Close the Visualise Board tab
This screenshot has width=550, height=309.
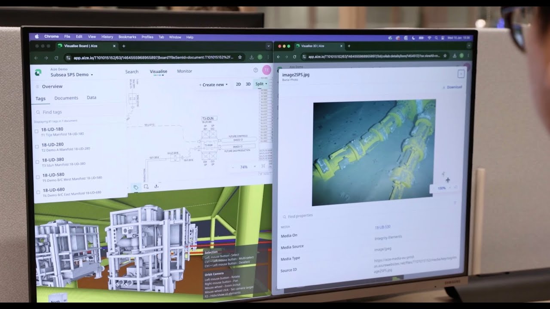click(x=114, y=46)
